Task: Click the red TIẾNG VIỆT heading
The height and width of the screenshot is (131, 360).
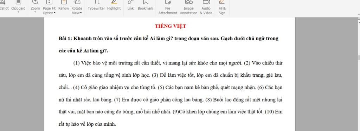Action: tap(171, 26)
